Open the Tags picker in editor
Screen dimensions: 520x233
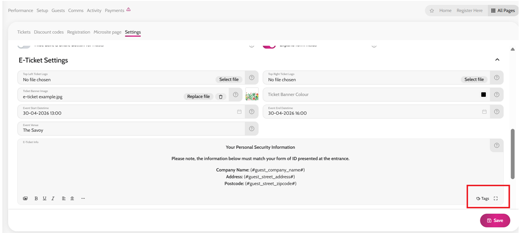point(483,198)
